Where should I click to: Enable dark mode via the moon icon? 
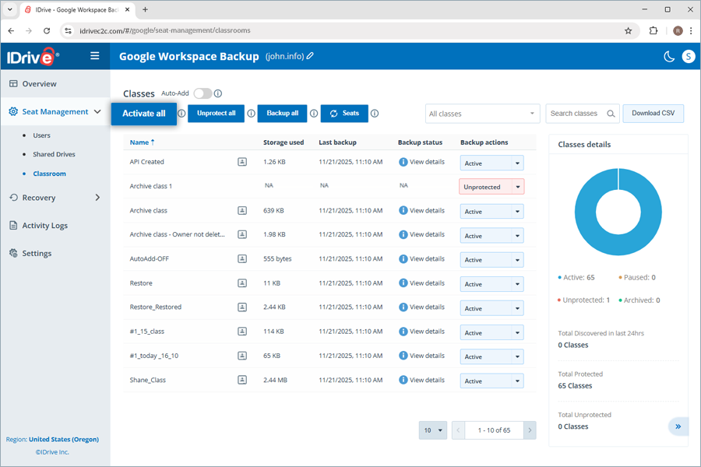click(x=670, y=57)
